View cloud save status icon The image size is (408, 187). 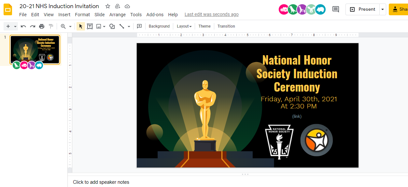click(127, 6)
